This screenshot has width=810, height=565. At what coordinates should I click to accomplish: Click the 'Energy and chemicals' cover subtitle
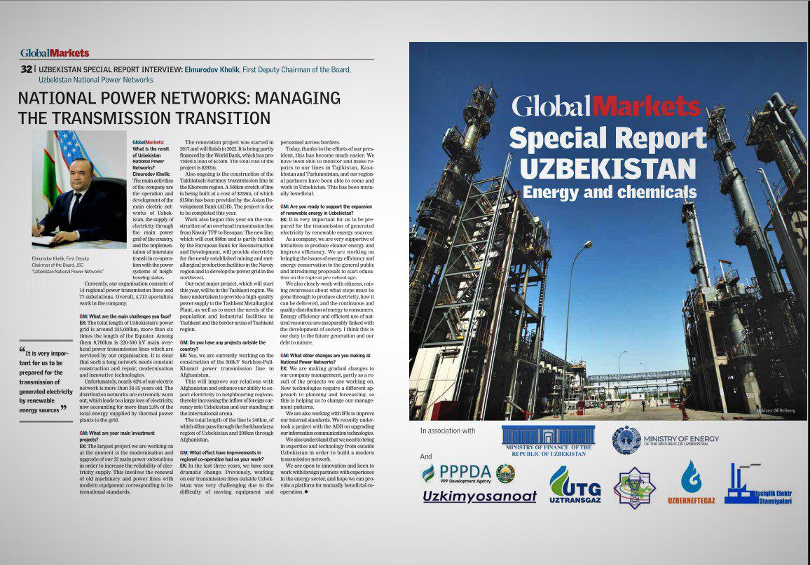(610, 193)
